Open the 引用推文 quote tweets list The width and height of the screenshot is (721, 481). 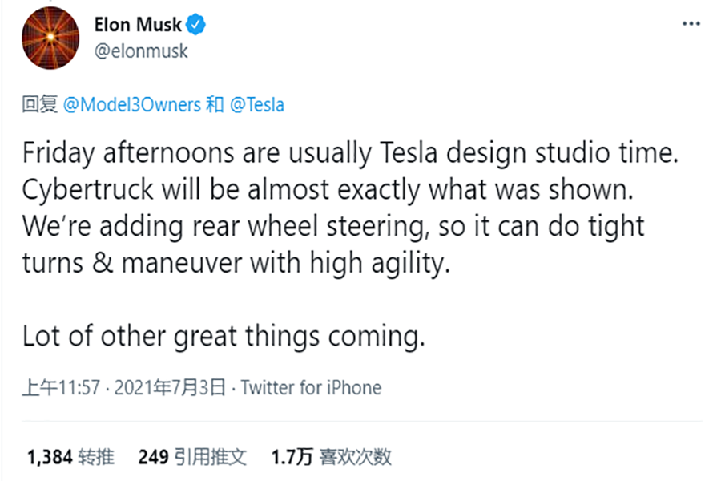[x=211, y=457]
